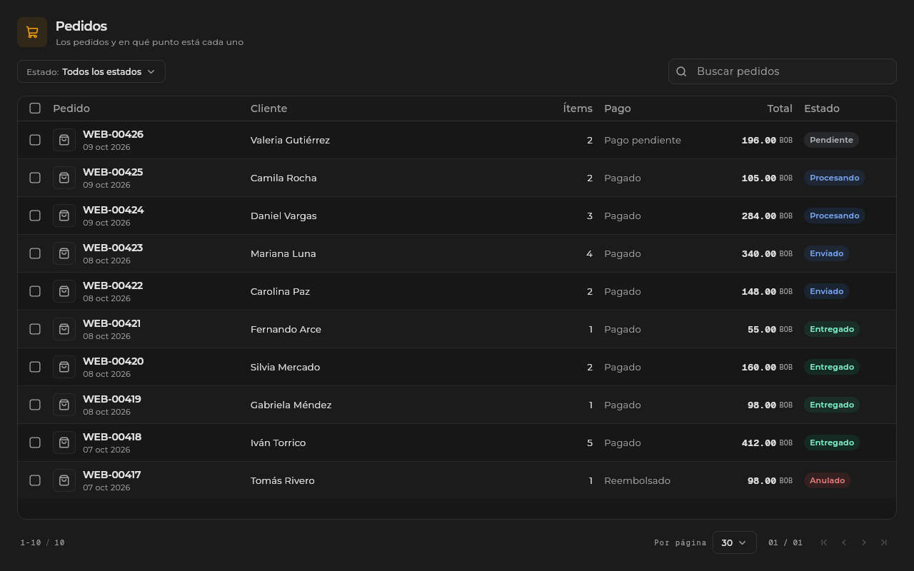Expand the Por página 30 selector
This screenshot has width=914, height=571.
click(734, 542)
